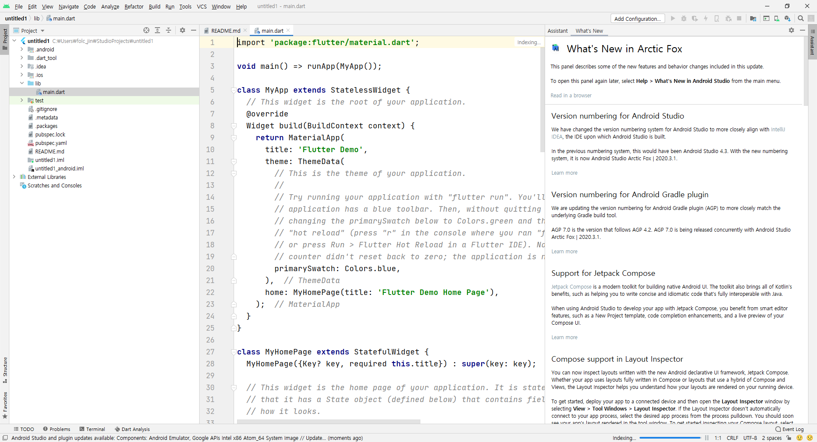This screenshot has height=442, width=817.
Task: Click Attach Debugger to Android Process icon
Action: pyautogui.click(x=728, y=19)
